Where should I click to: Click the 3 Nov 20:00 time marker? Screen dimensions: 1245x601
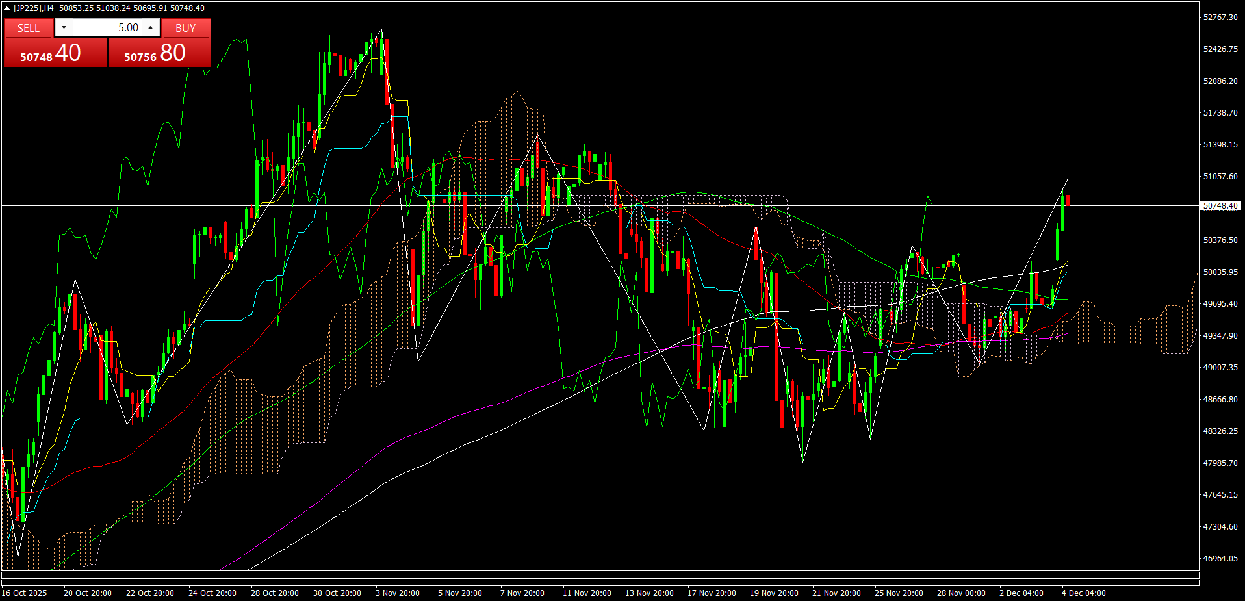[398, 593]
